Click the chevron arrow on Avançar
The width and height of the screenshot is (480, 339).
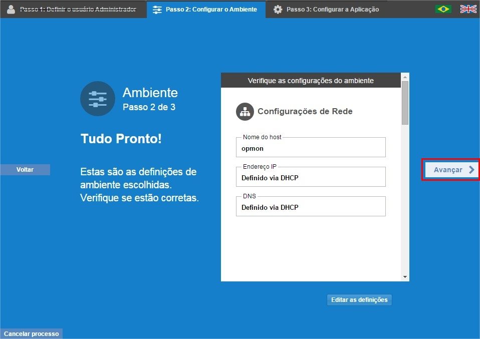pyautogui.click(x=472, y=170)
